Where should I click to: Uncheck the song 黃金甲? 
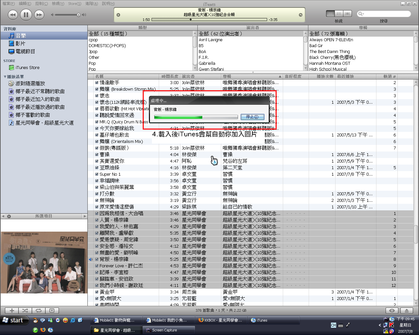(x=97, y=292)
